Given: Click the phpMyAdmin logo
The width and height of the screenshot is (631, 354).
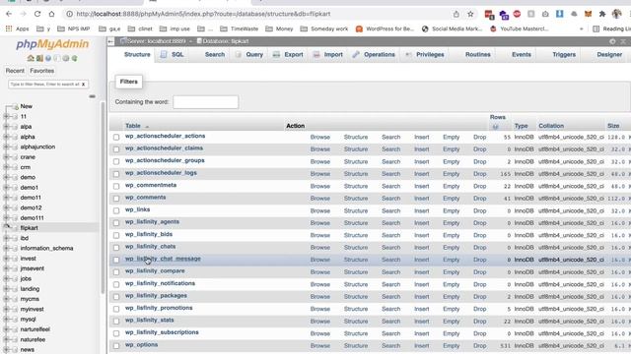Looking at the screenshot, I should point(52,43).
